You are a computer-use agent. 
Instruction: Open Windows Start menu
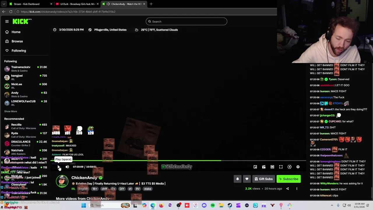84,205
